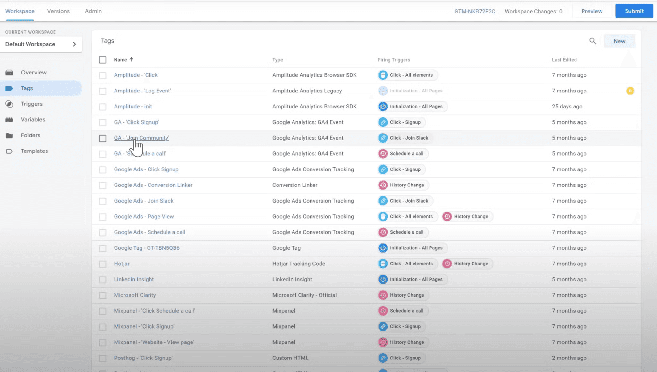Click the Tags sidebar icon

[x=9, y=88]
